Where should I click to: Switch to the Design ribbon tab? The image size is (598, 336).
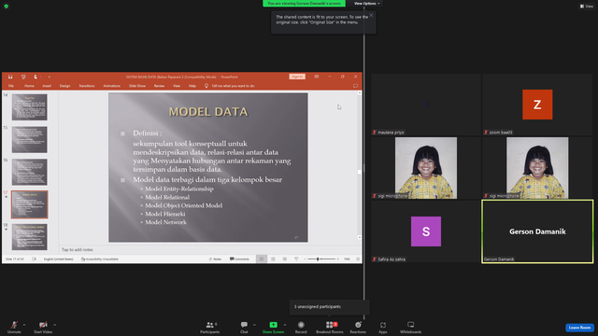(x=64, y=86)
